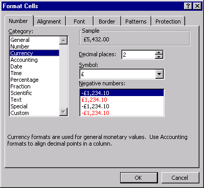
Task: Click the Symbol combo box showing £
Action: tap(122, 74)
